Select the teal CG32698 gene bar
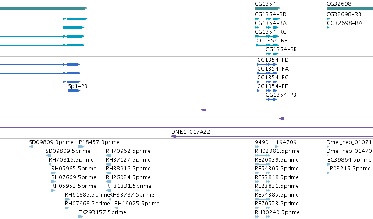The height and width of the screenshot is (219, 373). [350, 8]
